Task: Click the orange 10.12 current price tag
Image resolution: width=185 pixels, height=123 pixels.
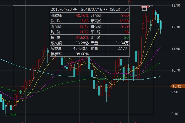Action: (x=178, y=86)
